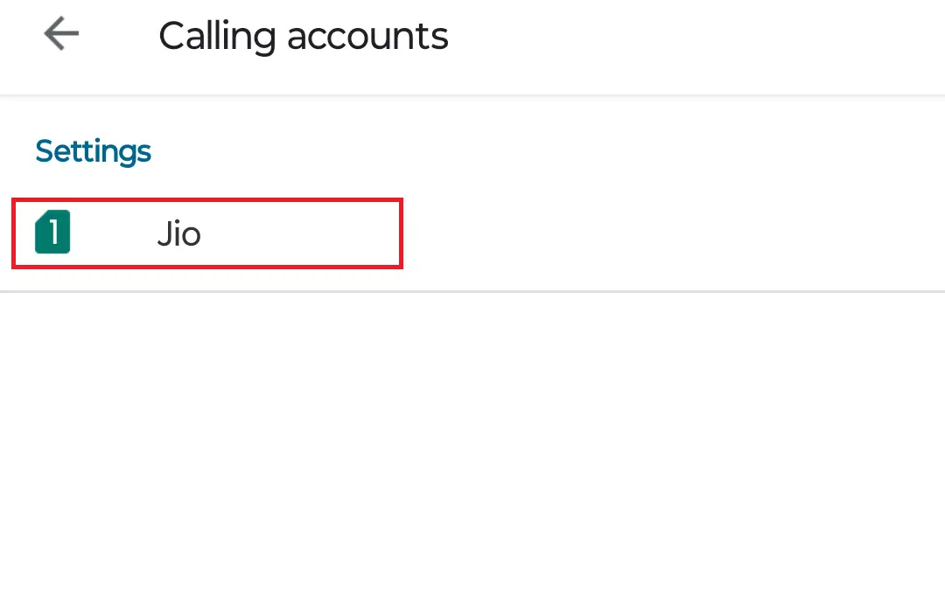Image resolution: width=945 pixels, height=612 pixels.
Task: Tap the Settings section heading
Action: tap(93, 151)
